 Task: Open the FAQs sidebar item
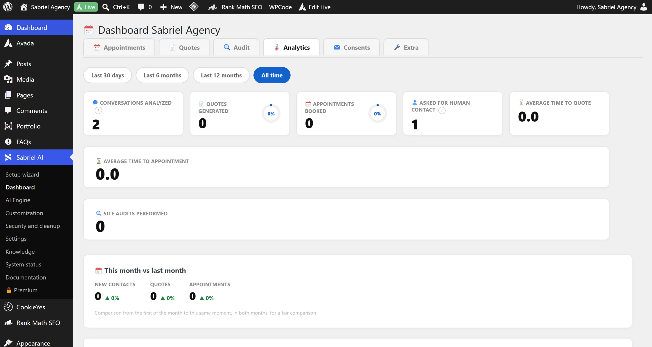pyautogui.click(x=36, y=142)
